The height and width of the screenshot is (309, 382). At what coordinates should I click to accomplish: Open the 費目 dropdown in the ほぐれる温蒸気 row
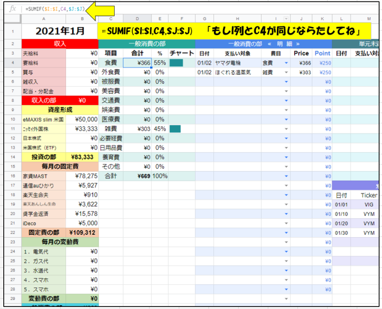pyautogui.click(x=286, y=73)
